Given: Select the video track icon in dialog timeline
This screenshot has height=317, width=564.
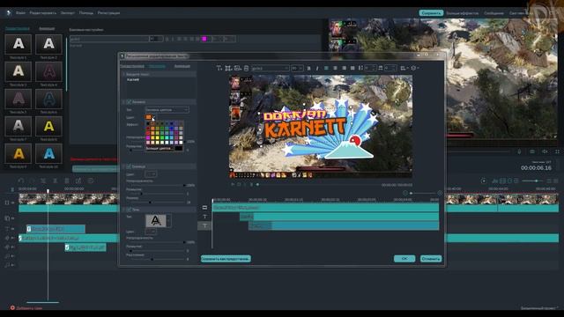Looking at the screenshot, I should tap(204, 208).
